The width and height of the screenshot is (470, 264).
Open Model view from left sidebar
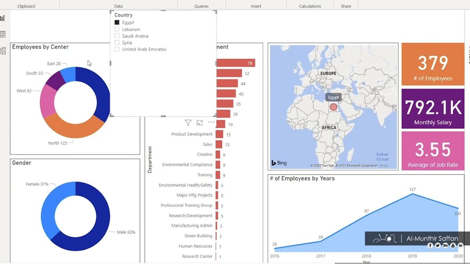click(2, 51)
